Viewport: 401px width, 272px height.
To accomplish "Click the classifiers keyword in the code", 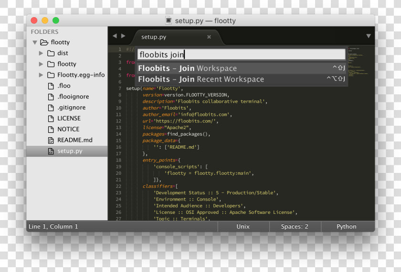I will pyautogui.click(x=158, y=186).
